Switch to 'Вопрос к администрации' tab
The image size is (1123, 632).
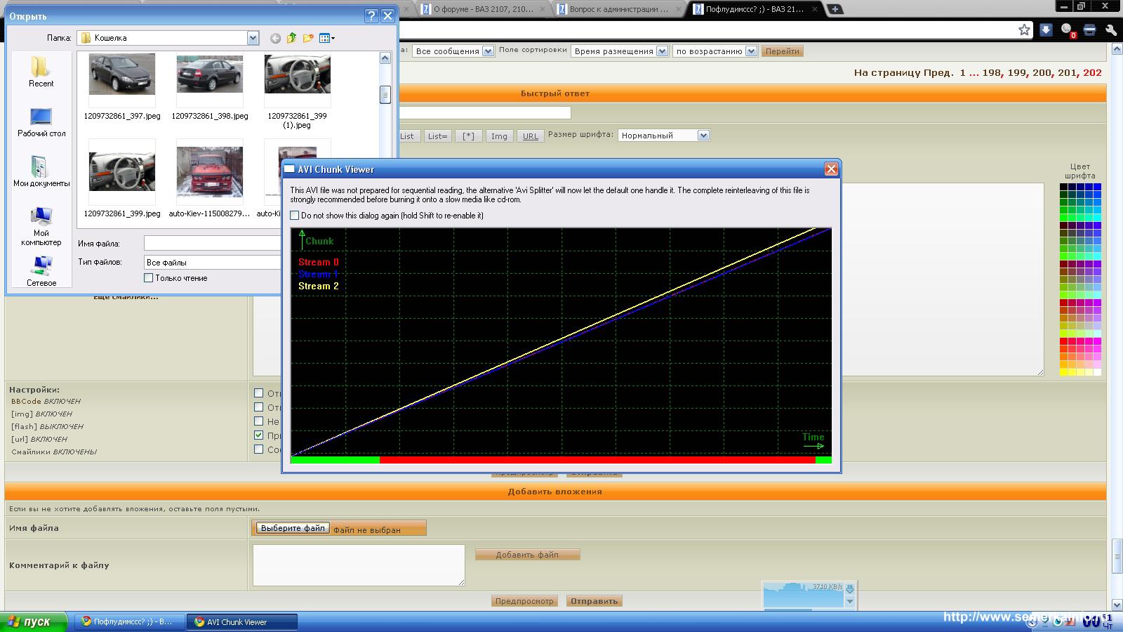(x=616, y=9)
